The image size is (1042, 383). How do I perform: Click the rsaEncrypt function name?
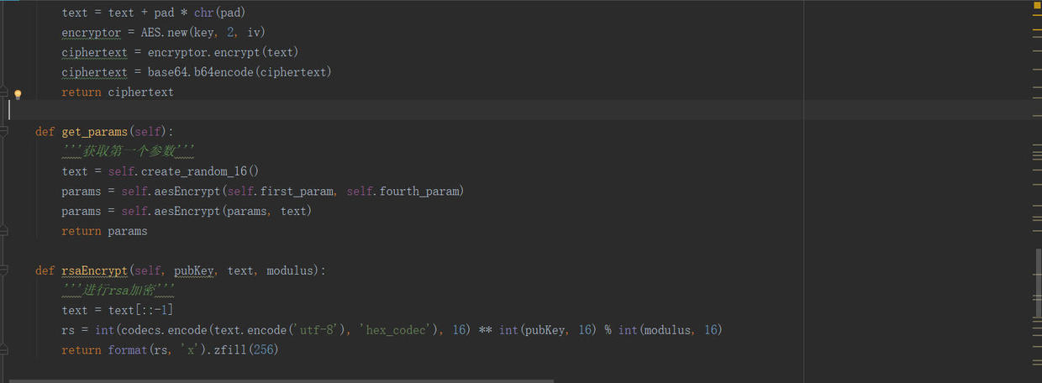coord(93,270)
